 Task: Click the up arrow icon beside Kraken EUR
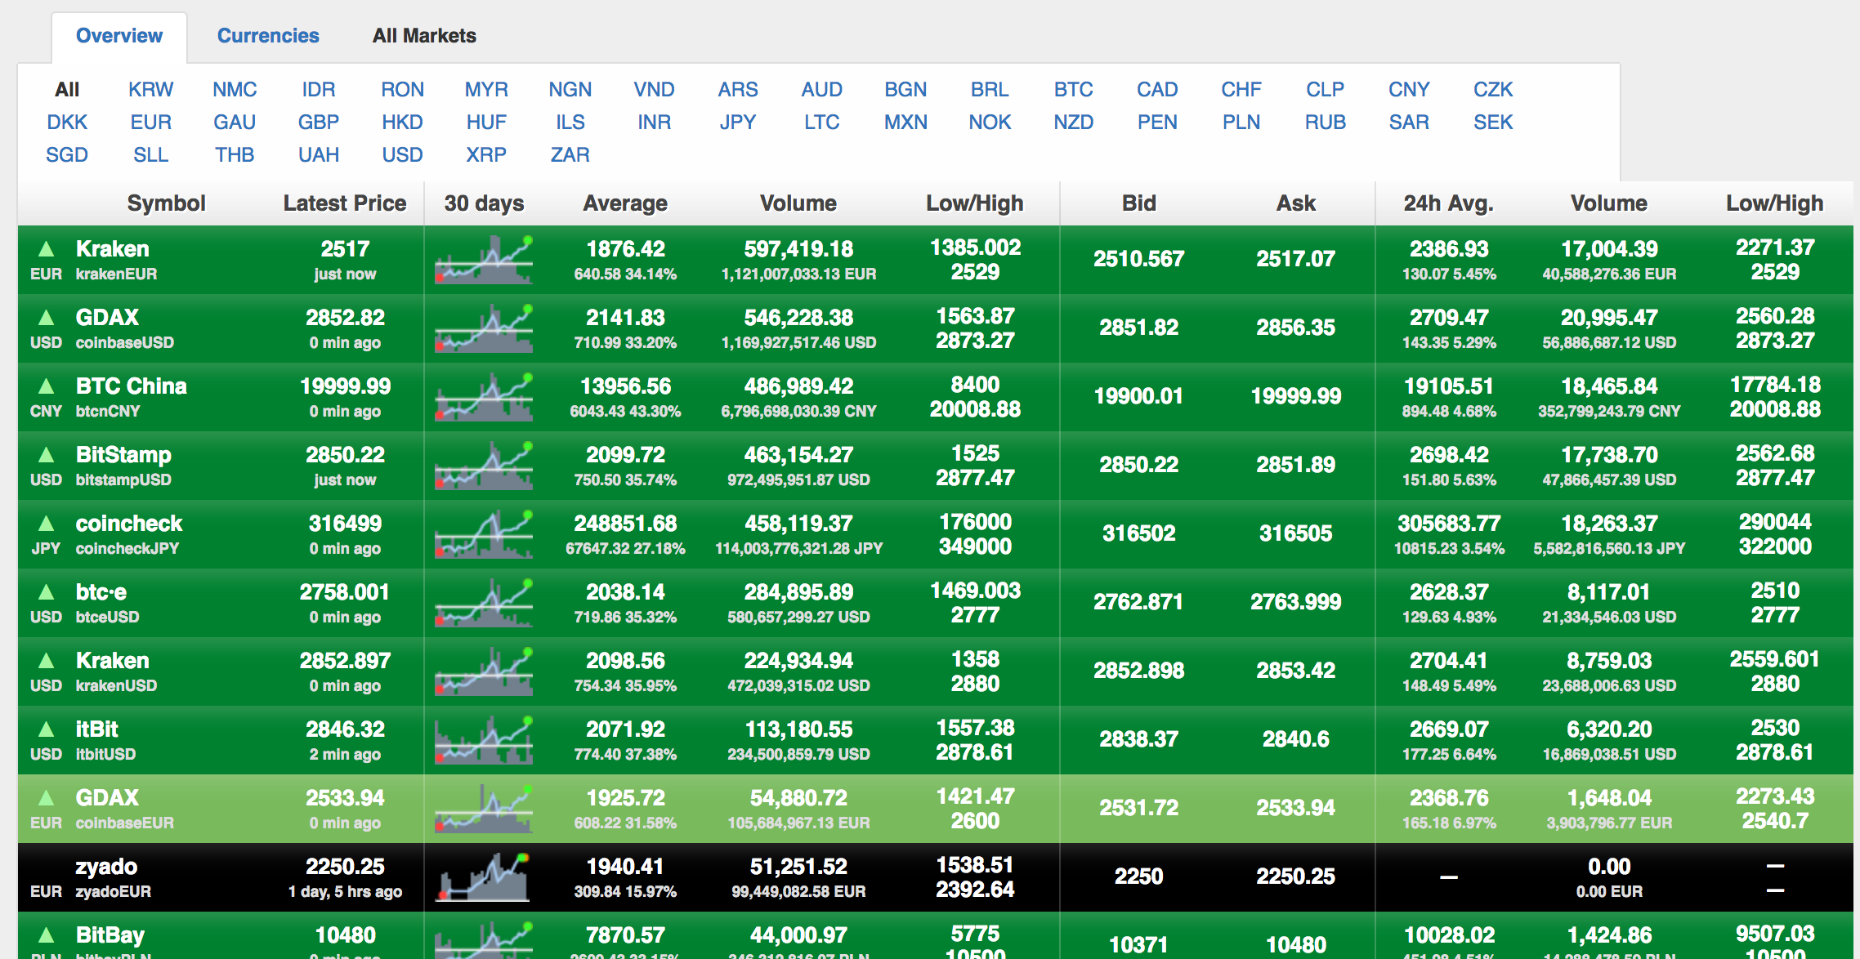(47, 248)
